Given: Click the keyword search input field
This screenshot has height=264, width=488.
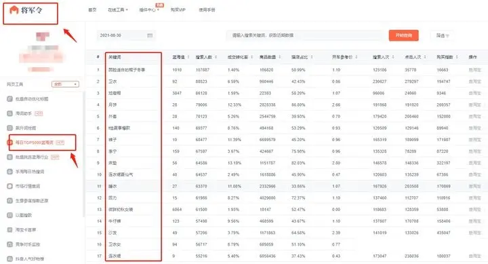Looking at the screenshot, I should click(x=304, y=35).
